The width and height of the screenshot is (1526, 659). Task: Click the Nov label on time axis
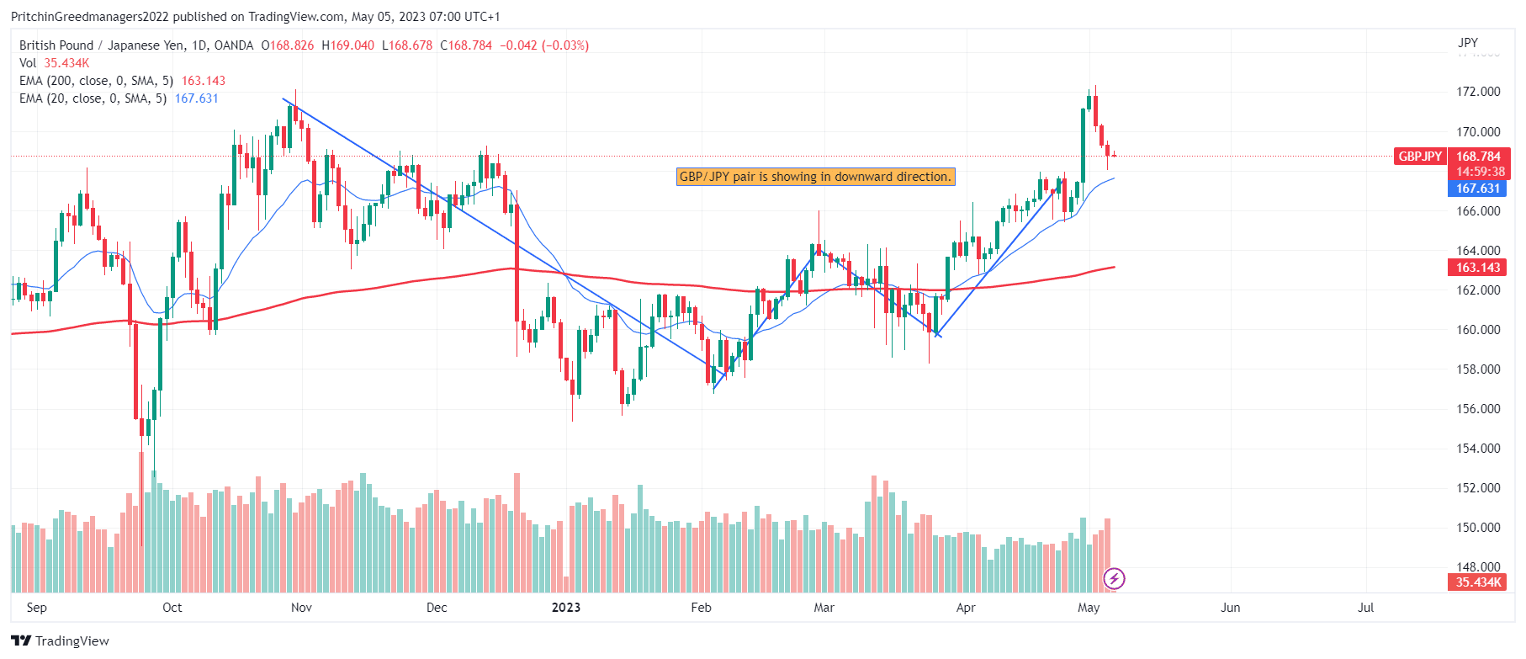point(301,608)
